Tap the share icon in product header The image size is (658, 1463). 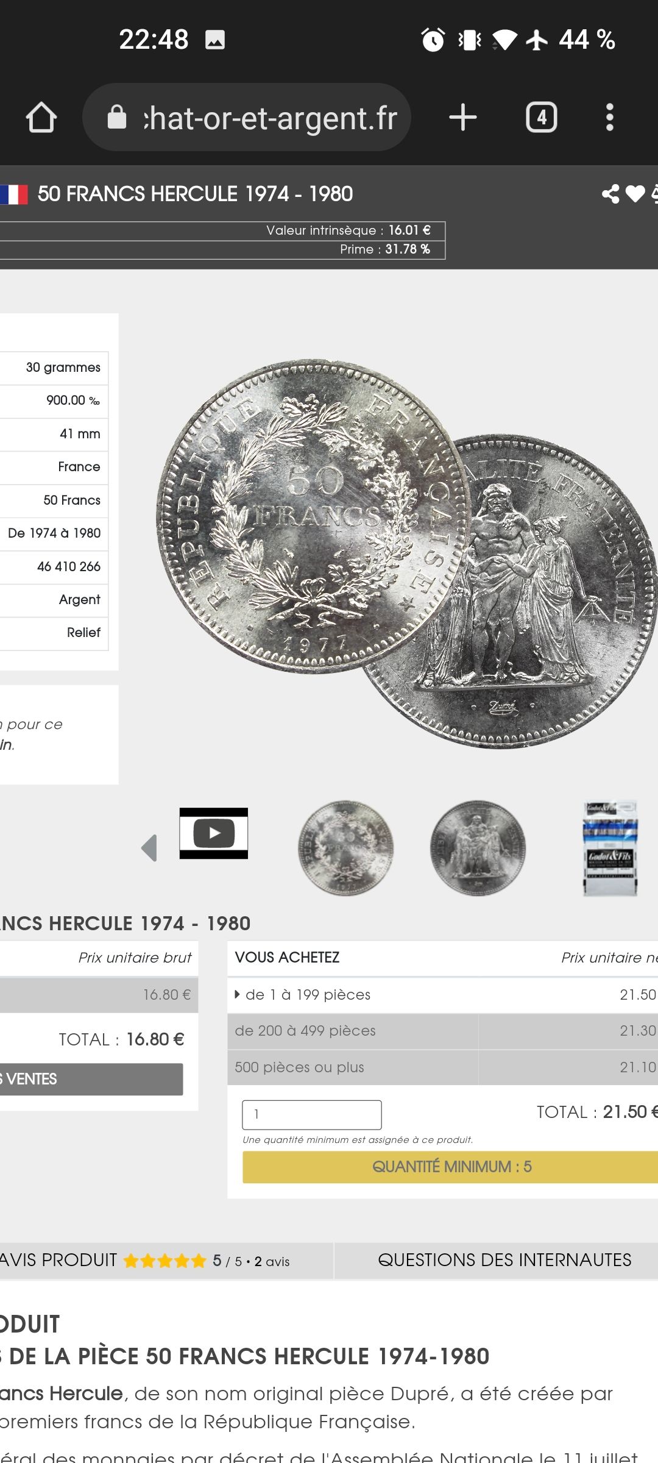(610, 194)
